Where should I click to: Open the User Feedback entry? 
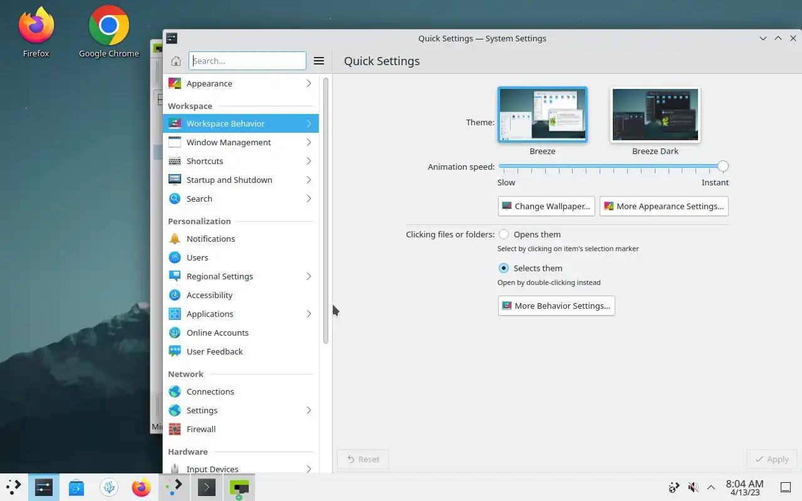coord(241,351)
